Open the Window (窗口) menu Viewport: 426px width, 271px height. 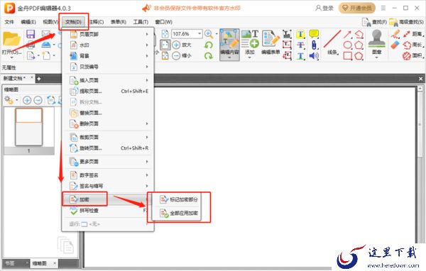click(163, 22)
